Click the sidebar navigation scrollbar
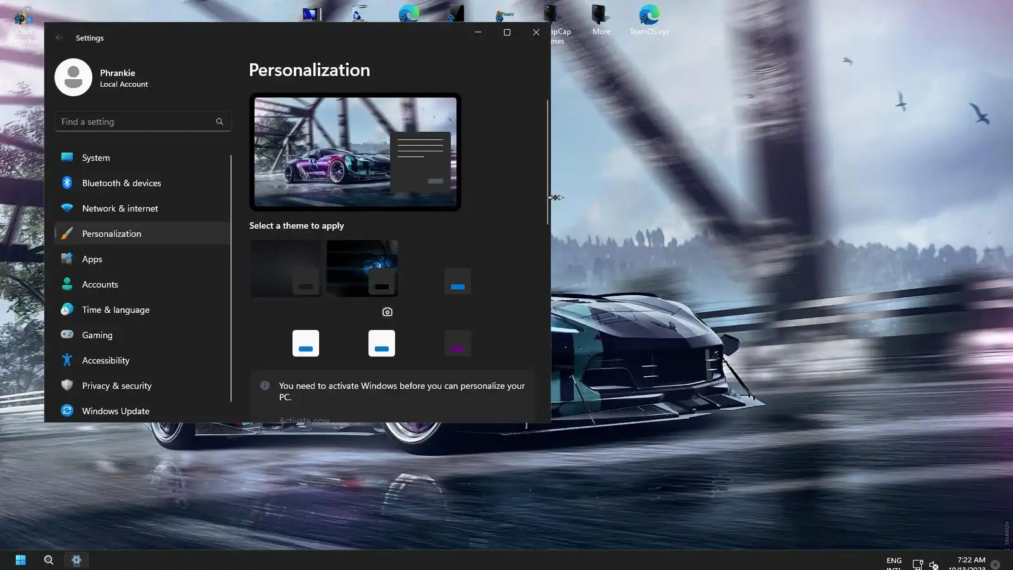Viewport: 1013px width, 570px height. coord(231,278)
